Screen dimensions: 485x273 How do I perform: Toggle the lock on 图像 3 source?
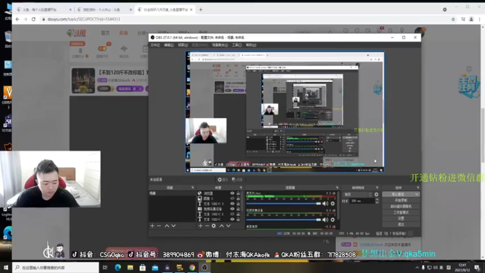(238, 198)
